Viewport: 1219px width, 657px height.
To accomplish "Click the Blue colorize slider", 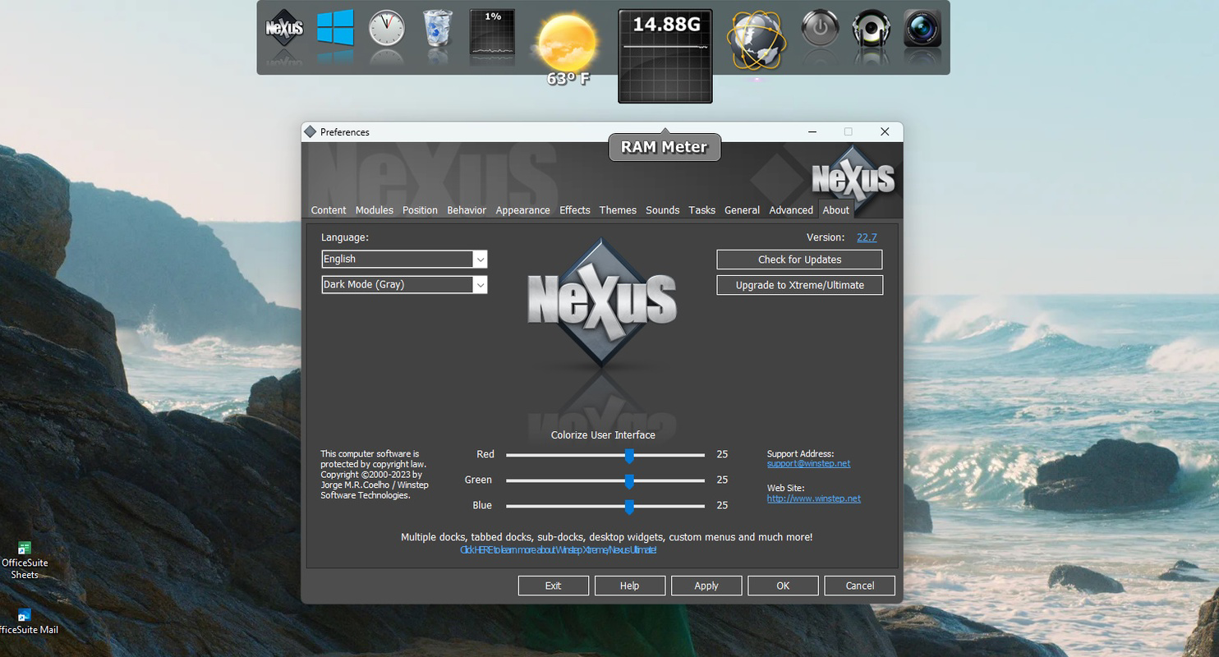I will pos(605,506).
